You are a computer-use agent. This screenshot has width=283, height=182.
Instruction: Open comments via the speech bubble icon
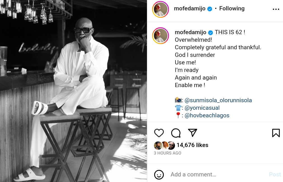click(176, 133)
